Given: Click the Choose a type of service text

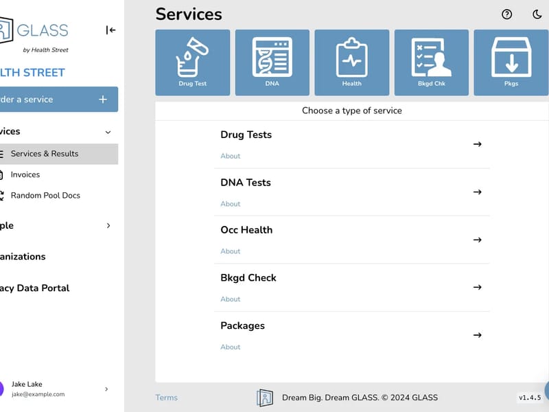Looking at the screenshot, I should tap(352, 111).
